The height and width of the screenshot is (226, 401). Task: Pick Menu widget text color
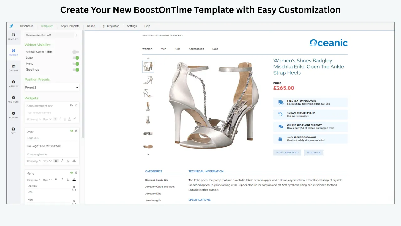74,180
